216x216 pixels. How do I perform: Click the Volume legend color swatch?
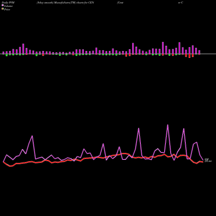[x=3, y=5]
